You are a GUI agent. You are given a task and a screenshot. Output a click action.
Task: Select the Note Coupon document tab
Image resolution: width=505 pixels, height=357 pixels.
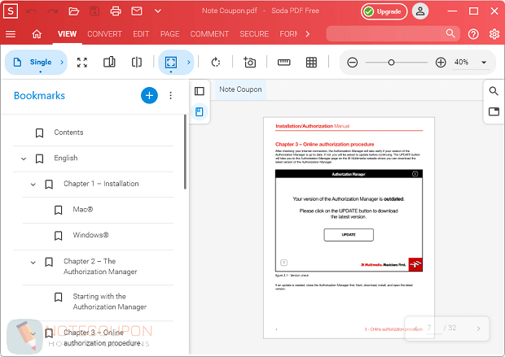pos(240,89)
